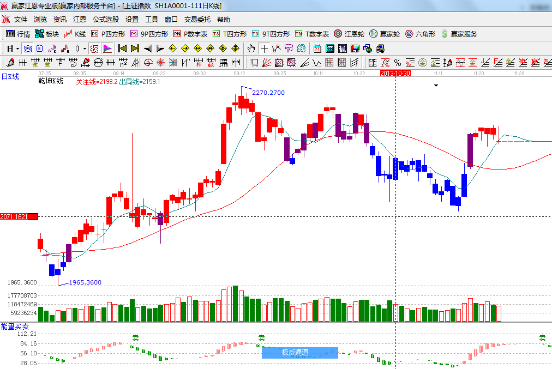Click the small black triangle chart marker
This screenshot has width=552, height=369.
[x=436, y=86]
